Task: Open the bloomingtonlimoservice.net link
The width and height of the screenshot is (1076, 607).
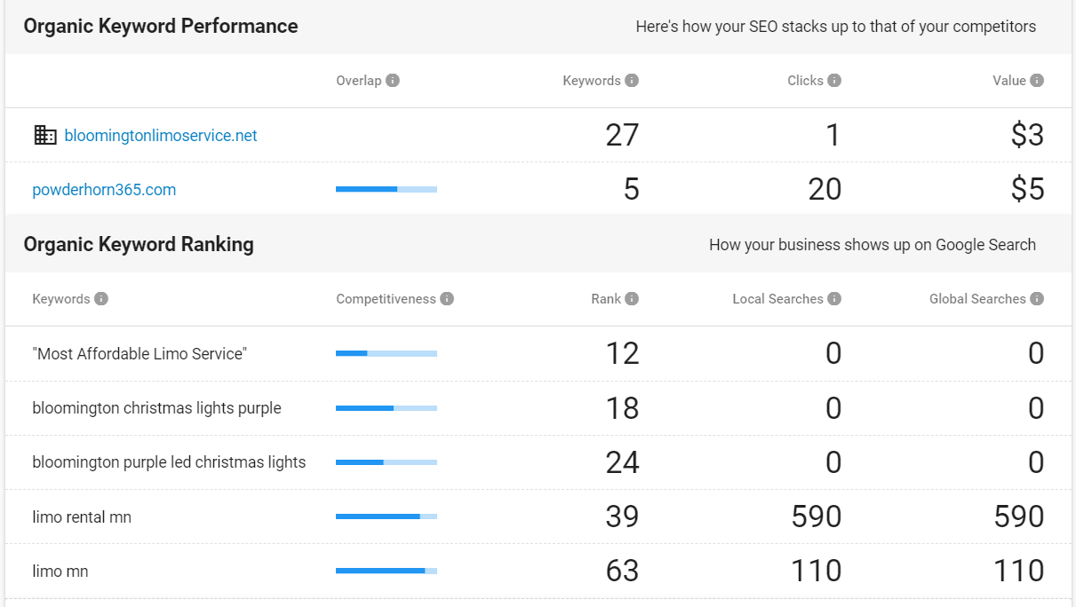Action: tap(161, 136)
